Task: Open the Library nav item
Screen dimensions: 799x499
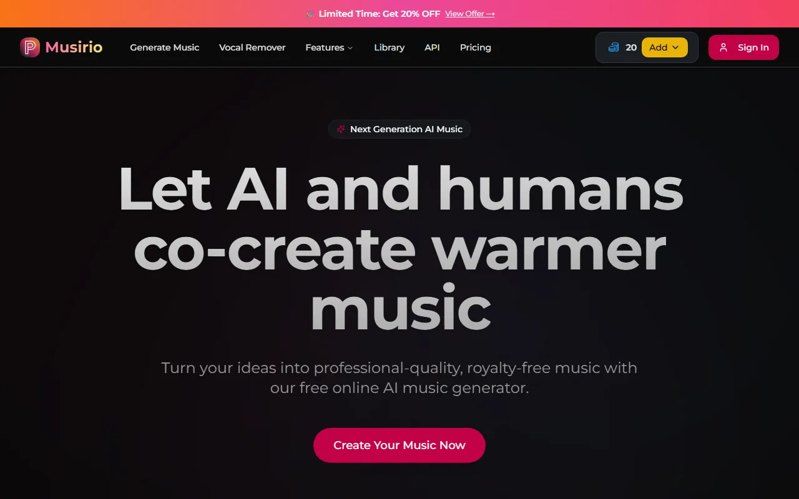Action: point(390,47)
